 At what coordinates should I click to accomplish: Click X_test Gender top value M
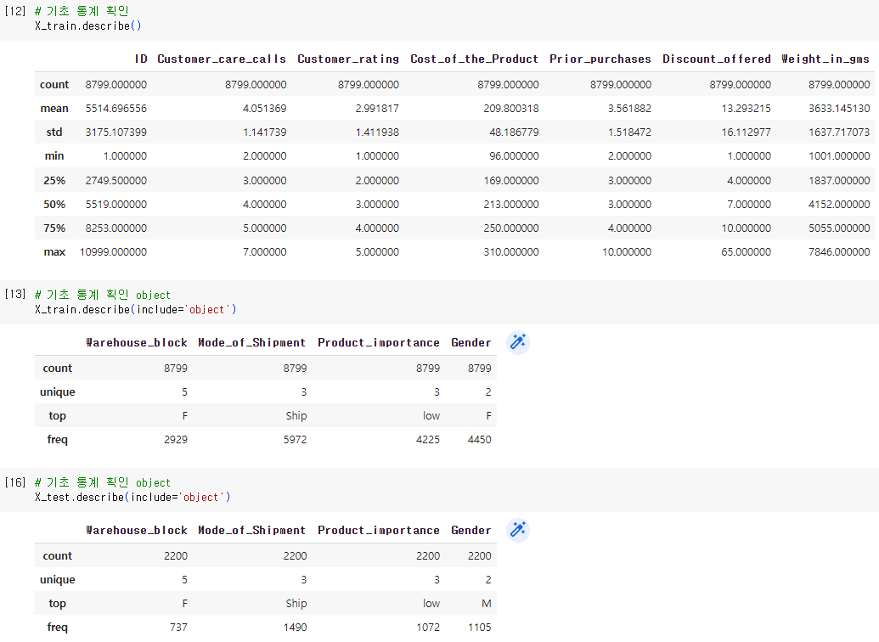[x=486, y=604]
